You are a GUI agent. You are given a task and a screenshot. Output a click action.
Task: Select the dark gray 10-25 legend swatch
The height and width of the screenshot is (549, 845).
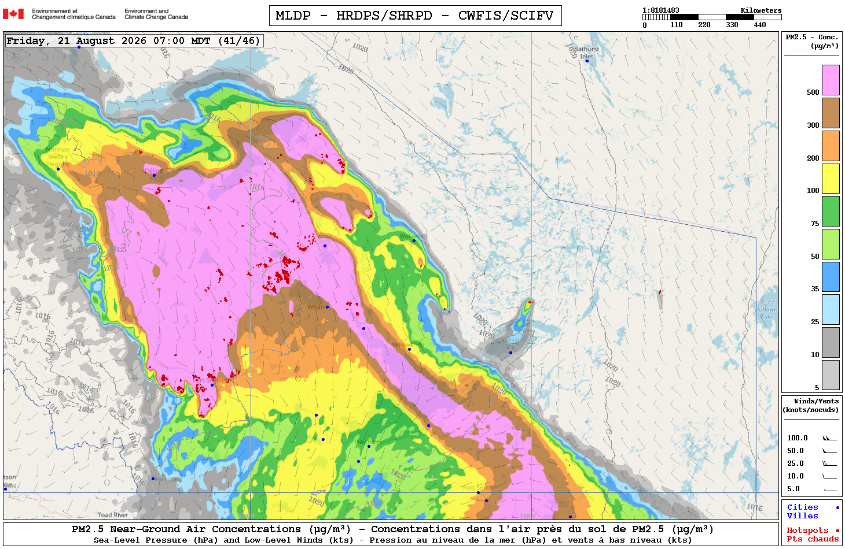coord(831,343)
